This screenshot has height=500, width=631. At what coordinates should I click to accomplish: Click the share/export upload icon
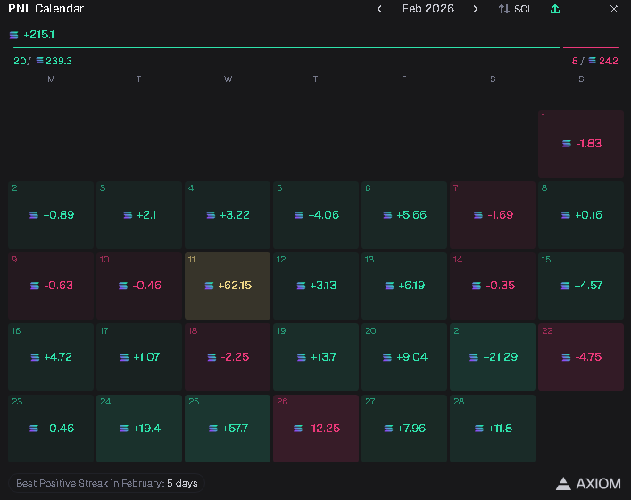(x=555, y=9)
